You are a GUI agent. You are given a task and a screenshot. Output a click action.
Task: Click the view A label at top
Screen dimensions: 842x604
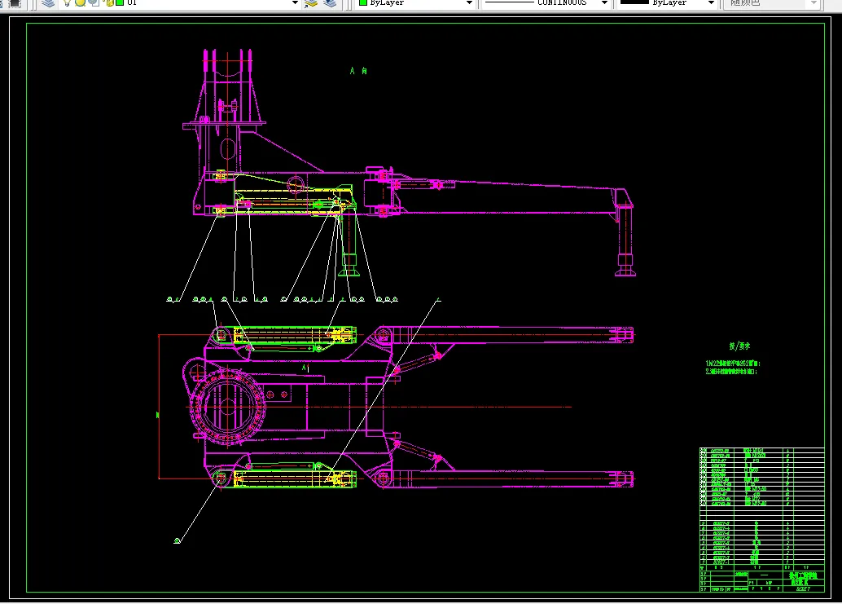click(x=359, y=72)
